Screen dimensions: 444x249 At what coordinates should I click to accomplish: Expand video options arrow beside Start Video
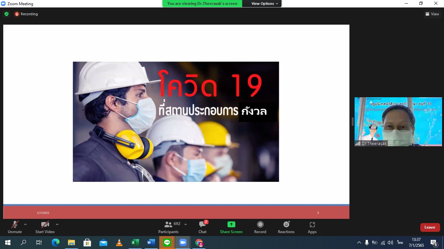57,224
